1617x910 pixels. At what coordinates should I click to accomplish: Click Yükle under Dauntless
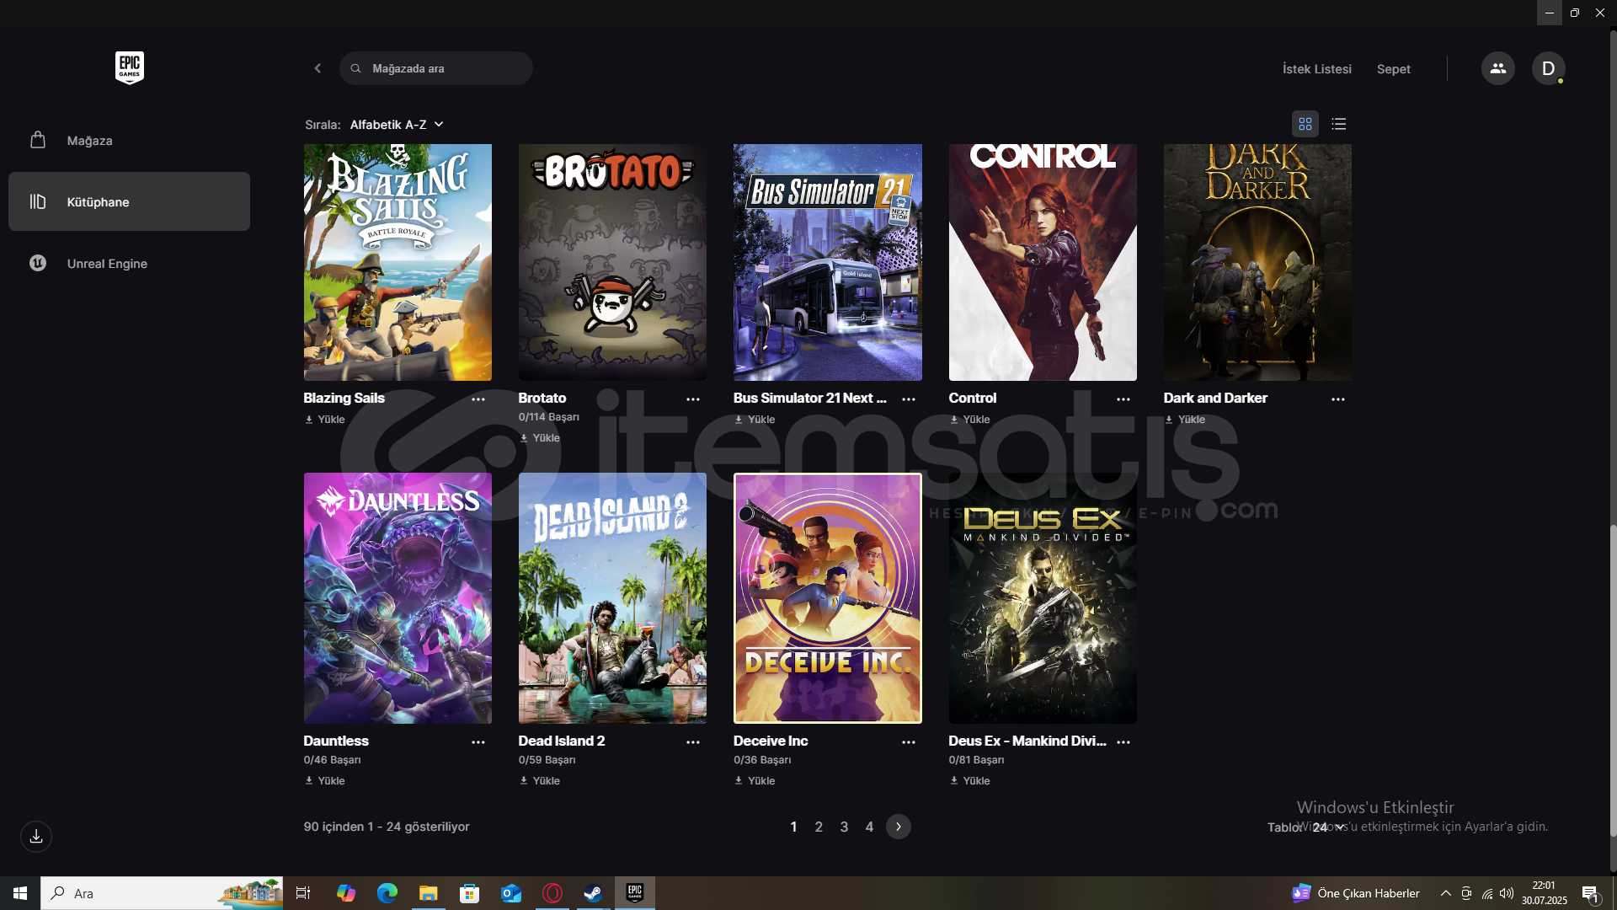325,781
